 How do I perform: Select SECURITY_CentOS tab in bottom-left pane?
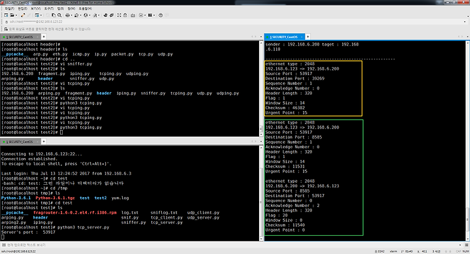[x=20, y=142]
